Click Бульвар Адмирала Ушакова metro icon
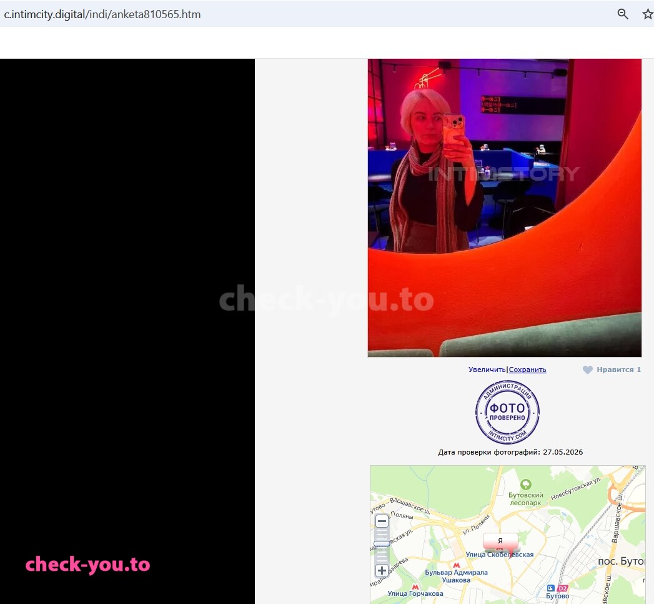Viewport: 654px width, 604px height. click(457, 565)
